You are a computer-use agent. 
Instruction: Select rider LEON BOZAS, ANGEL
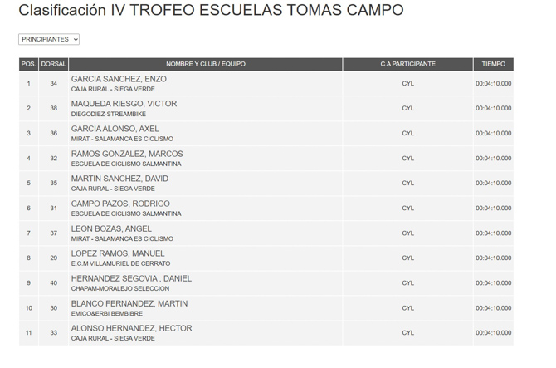click(111, 228)
